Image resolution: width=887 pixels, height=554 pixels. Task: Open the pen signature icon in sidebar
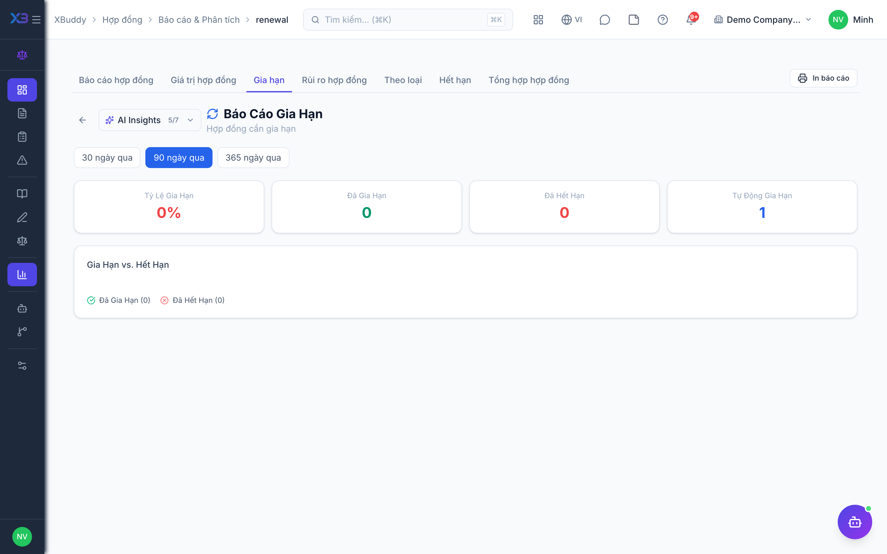22,217
